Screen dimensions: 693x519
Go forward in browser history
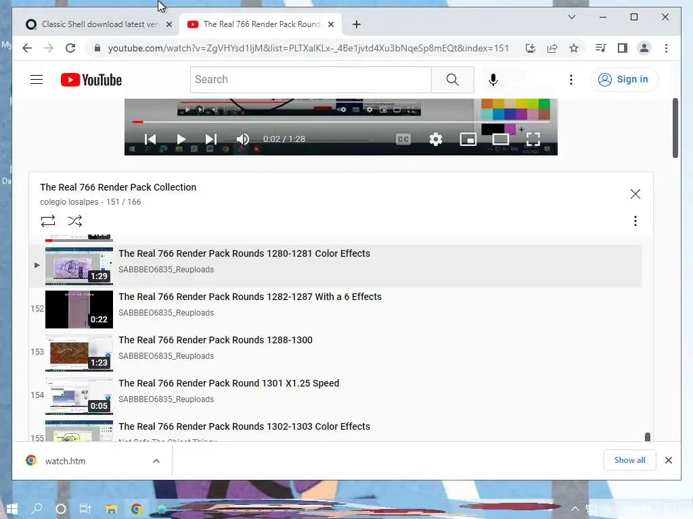tap(49, 48)
